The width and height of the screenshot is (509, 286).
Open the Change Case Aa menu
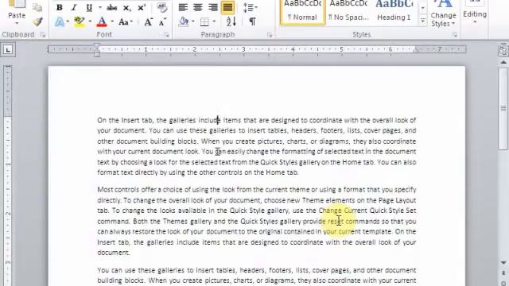click(x=126, y=22)
